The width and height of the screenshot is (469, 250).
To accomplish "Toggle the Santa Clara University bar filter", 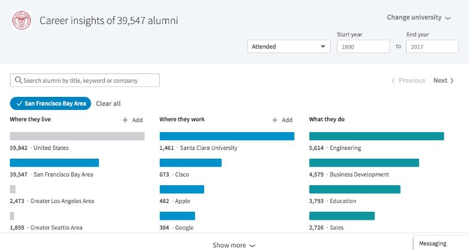I will click(x=226, y=136).
